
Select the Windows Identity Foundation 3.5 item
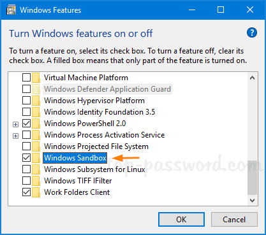[100, 112]
